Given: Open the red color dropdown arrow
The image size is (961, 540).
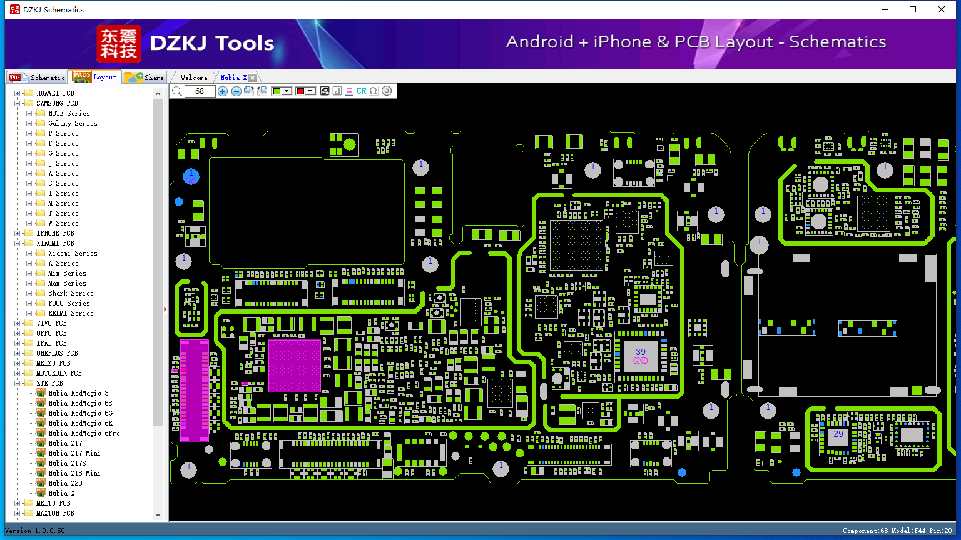Looking at the screenshot, I should tap(310, 91).
